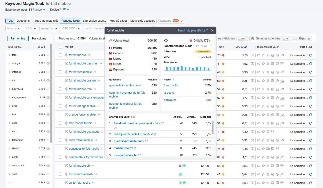
Task: Open details arrows for forfait mobile free
Action: tap(95, 89)
